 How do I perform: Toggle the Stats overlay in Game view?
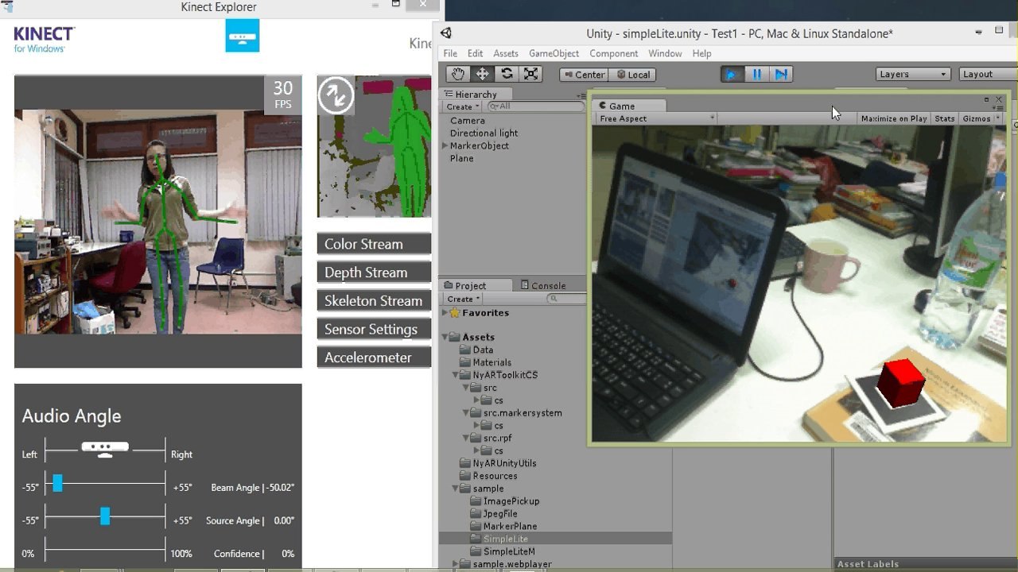[x=944, y=118]
